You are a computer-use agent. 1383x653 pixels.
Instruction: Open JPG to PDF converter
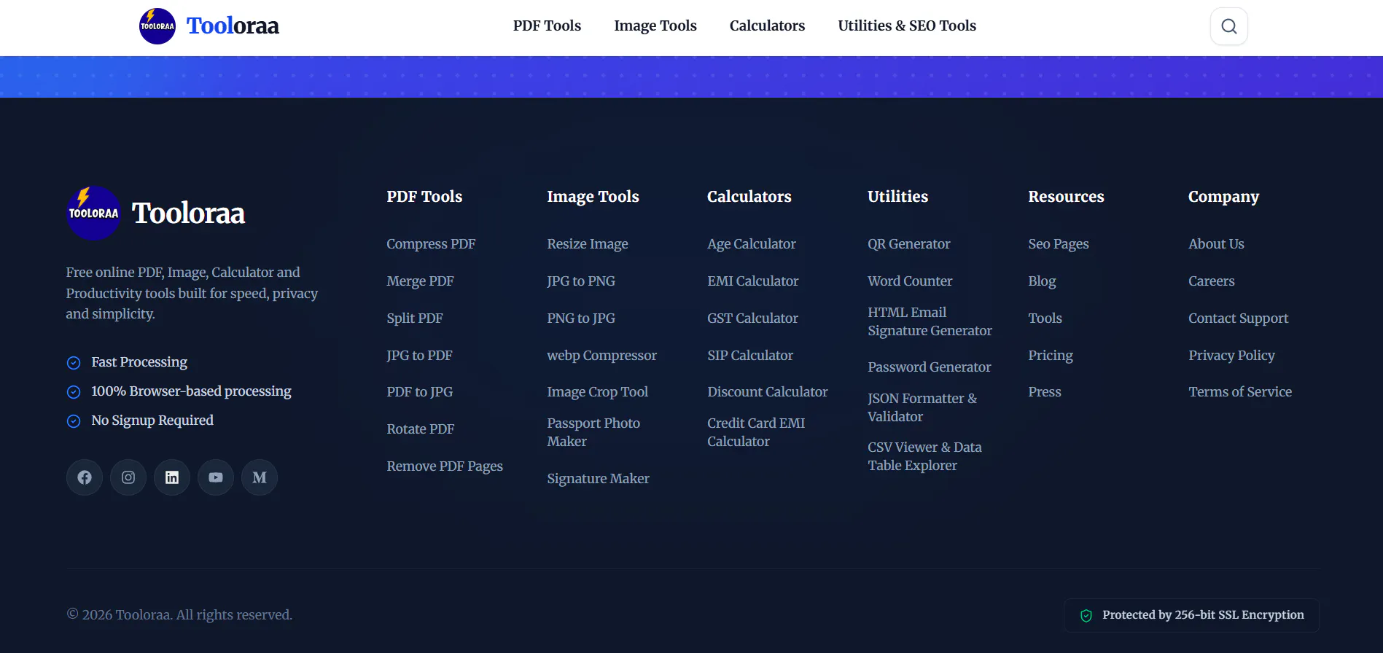coord(419,356)
